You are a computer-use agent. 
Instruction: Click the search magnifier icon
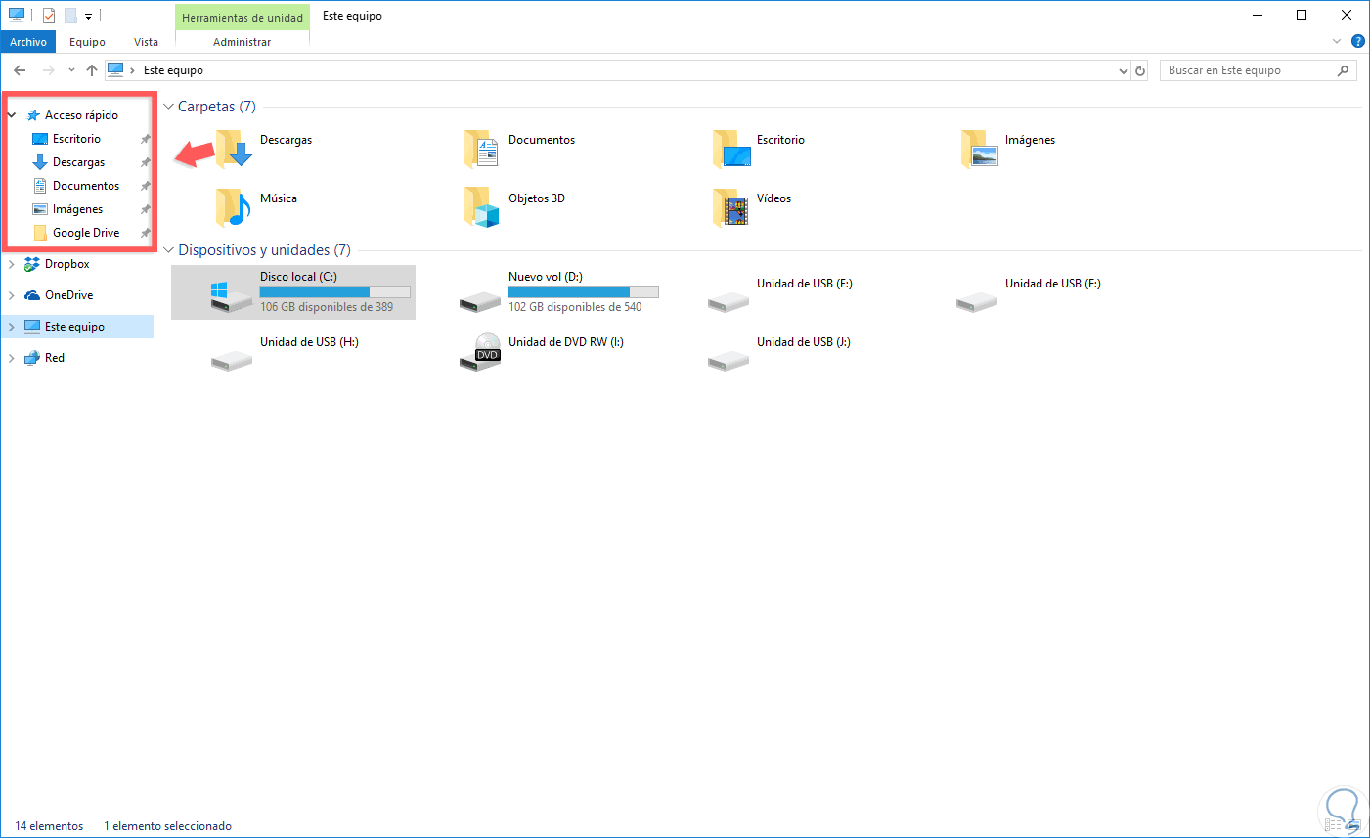[1343, 70]
